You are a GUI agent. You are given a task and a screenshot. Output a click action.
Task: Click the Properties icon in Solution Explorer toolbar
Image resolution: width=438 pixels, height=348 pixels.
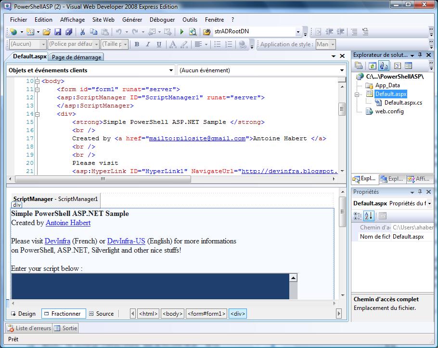[x=359, y=66]
